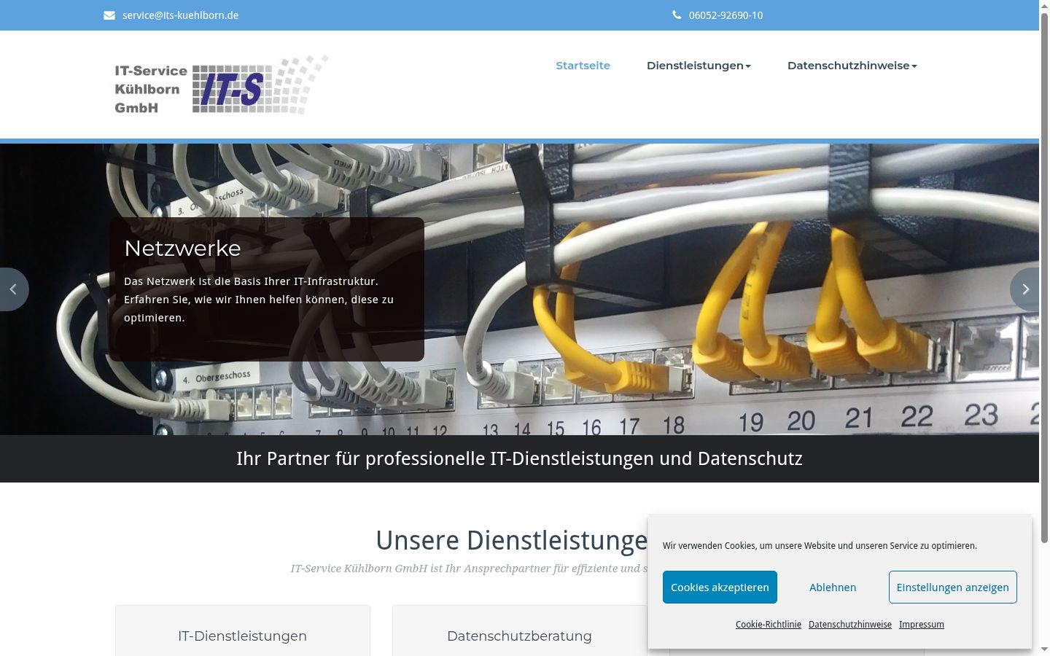Click the Netzwerke slide description text
The height and width of the screenshot is (656, 1050).
259,300
